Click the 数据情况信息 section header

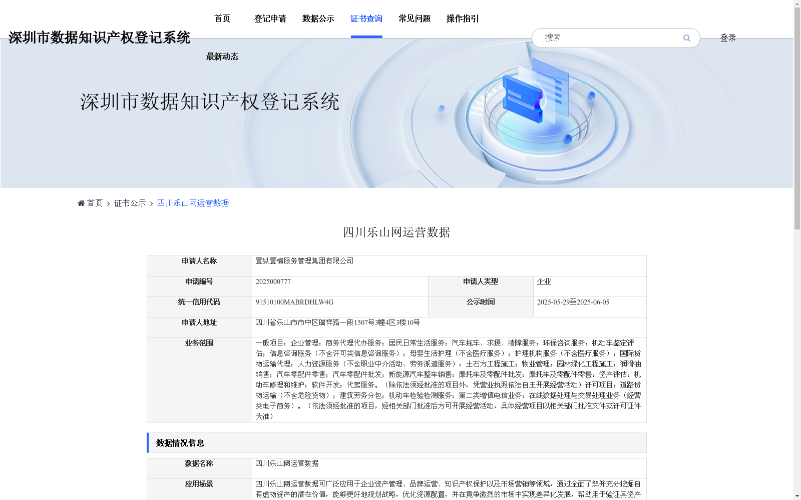tap(396, 443)
